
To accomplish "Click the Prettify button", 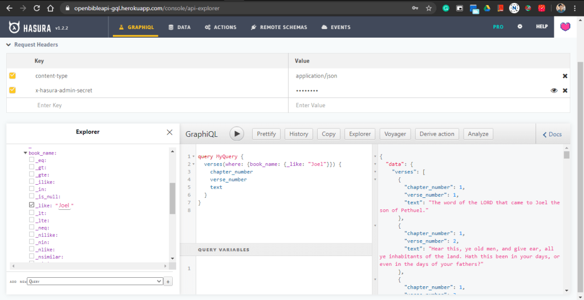I will [x=266, y=134].
